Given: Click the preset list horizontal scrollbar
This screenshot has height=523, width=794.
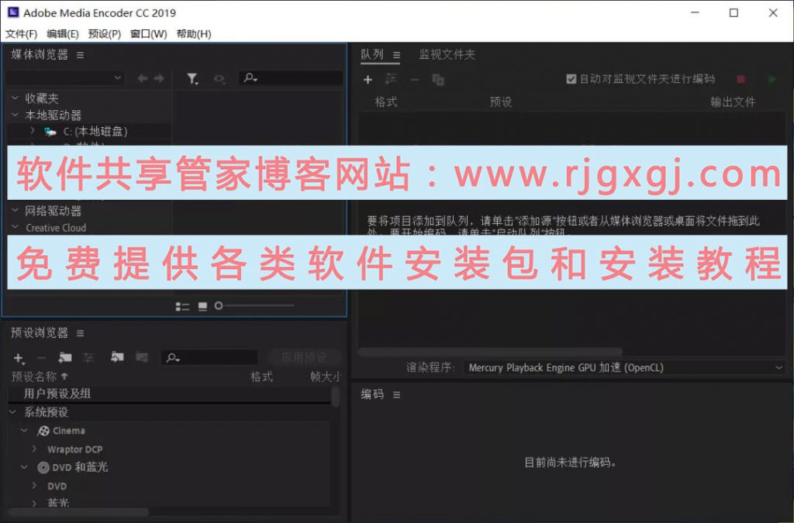Looking at the screenshot, I should [78, 512].
